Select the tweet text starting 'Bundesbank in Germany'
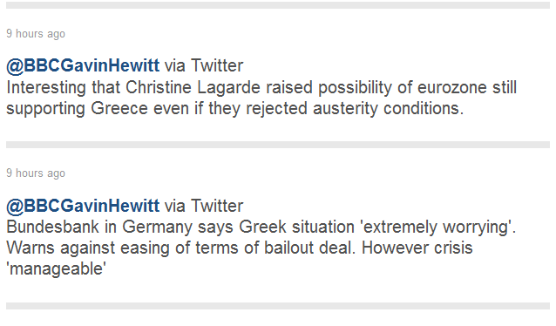556x326 pixels. pos(261,248)
